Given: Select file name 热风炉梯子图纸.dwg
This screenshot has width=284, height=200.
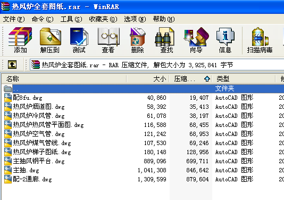Looking at the screenshot, I should pyautogui.click(x=42, y=152).
